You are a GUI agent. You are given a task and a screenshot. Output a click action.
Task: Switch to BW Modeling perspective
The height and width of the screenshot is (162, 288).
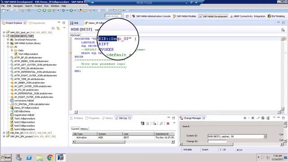tap(276, 16)
